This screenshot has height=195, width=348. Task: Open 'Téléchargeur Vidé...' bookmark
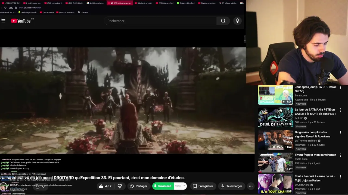click(27, 12)
